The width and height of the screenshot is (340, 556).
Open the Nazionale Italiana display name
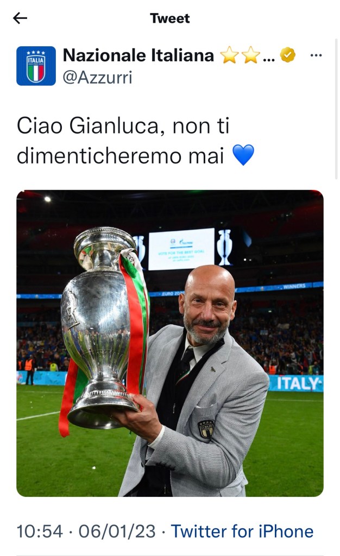point(138,55)
